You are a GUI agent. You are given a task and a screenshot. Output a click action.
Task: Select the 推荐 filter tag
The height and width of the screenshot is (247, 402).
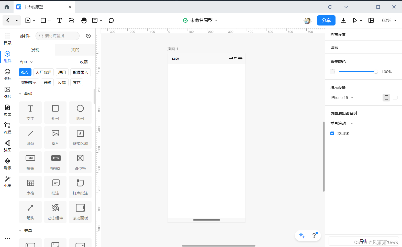pyautogui.click(x=25, y=72)
